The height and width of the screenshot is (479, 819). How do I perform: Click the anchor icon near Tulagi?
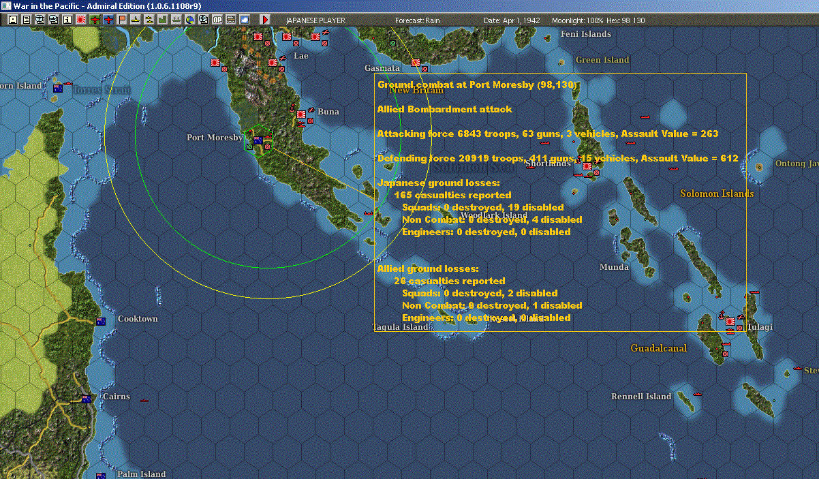click(720, 315)
